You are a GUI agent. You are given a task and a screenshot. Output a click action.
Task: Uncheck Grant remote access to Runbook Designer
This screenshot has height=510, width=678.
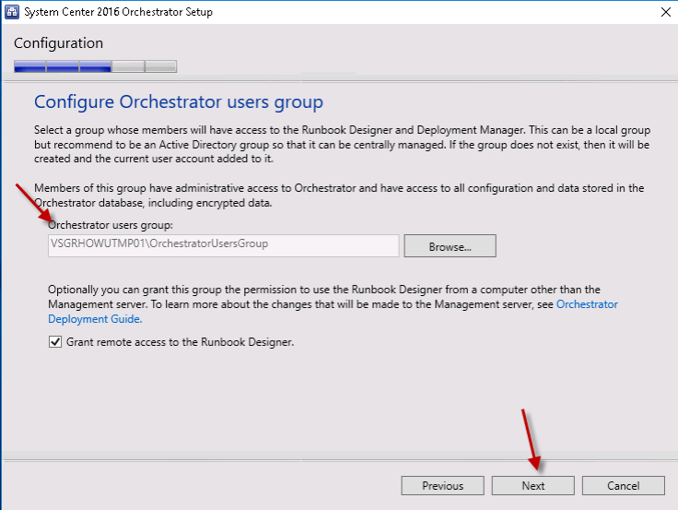[x=54, y=342]
